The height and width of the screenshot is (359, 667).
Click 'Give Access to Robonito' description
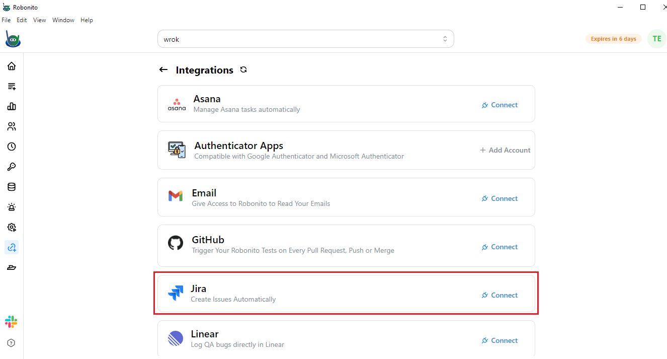[x=261, y=203]
